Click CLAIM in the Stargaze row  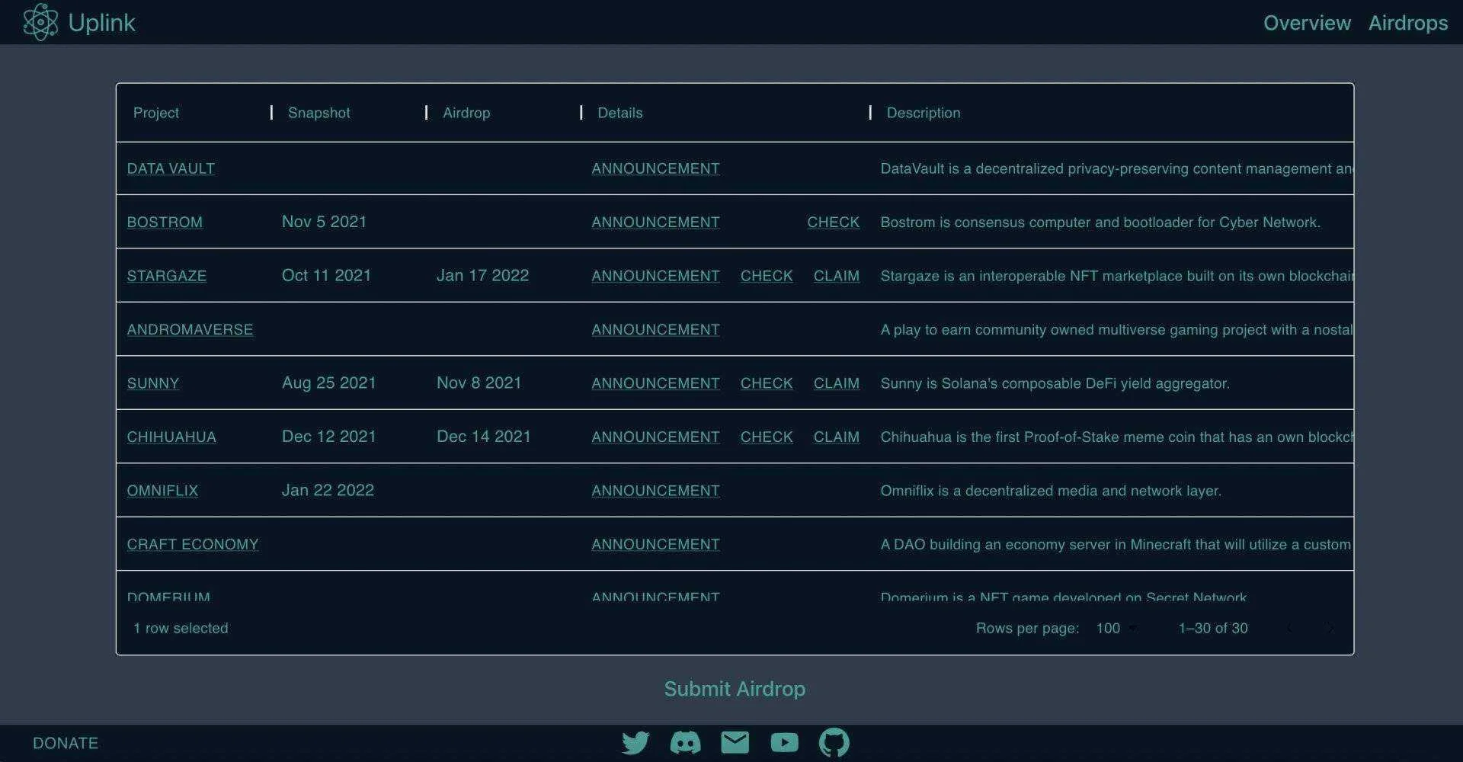coord(837,276)
